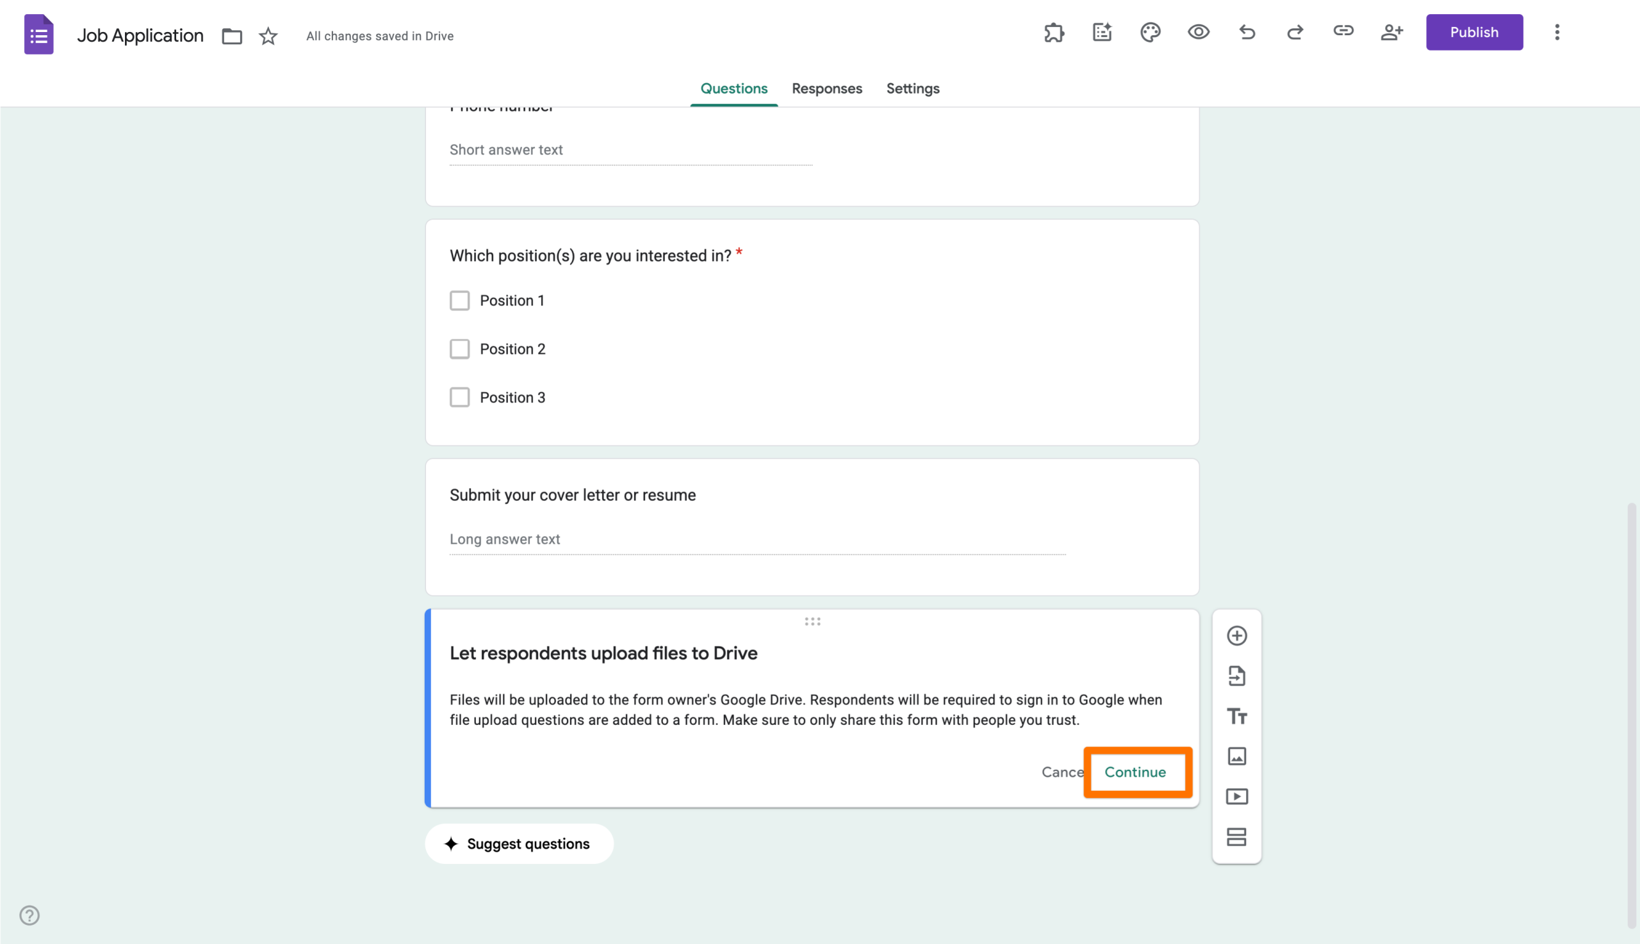This screenshot has height=944, width=1640.
Task: Undo the last change
Action: pos(1246,32)
